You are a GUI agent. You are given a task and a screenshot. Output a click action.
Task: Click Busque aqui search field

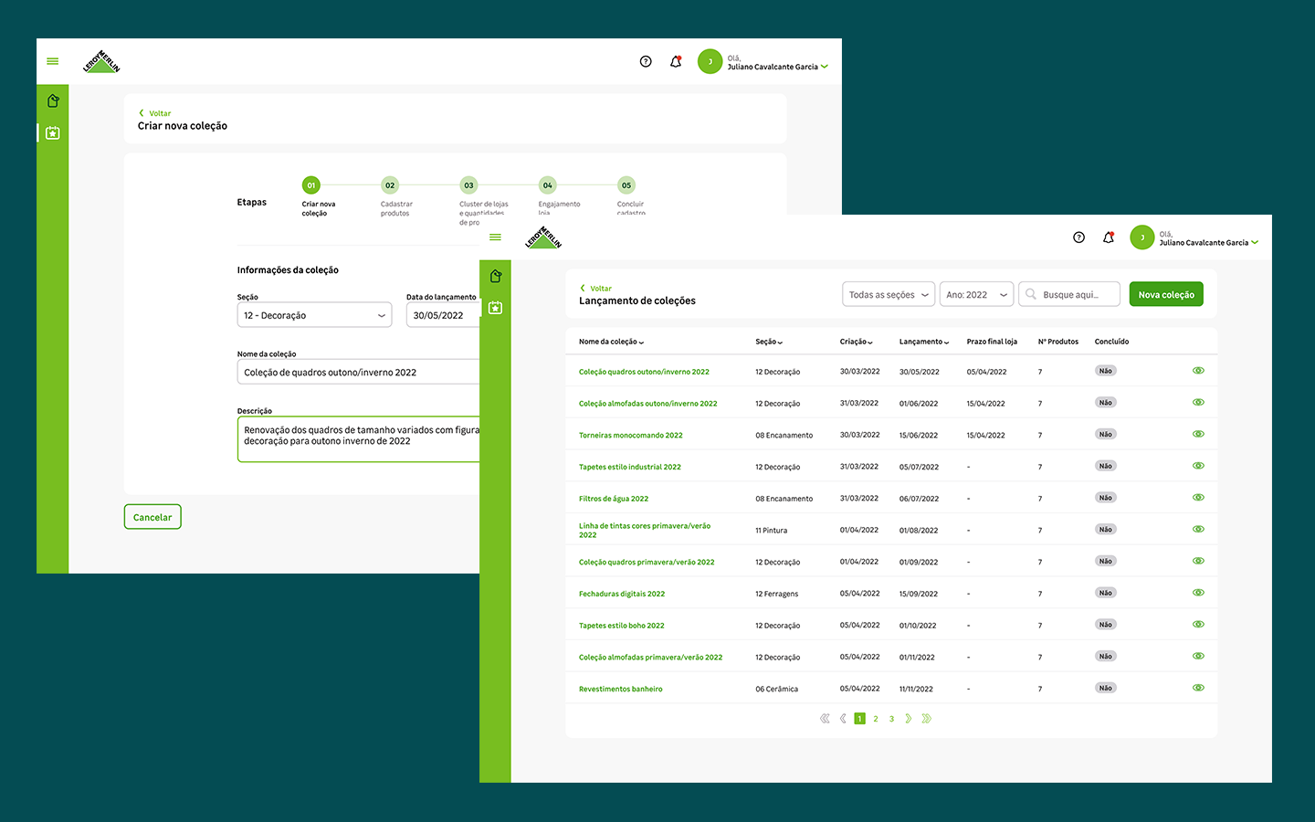point(1069,294)
